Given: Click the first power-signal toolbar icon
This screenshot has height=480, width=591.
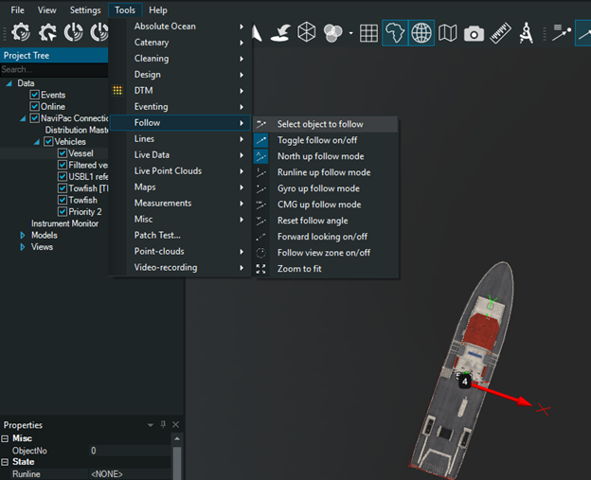Looking at the screenshot, I should (74, 32).
